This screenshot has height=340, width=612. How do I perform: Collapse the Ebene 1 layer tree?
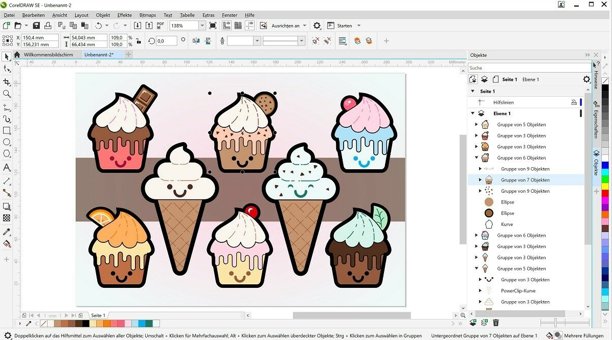pyautogui.click(x=473, y=114)
